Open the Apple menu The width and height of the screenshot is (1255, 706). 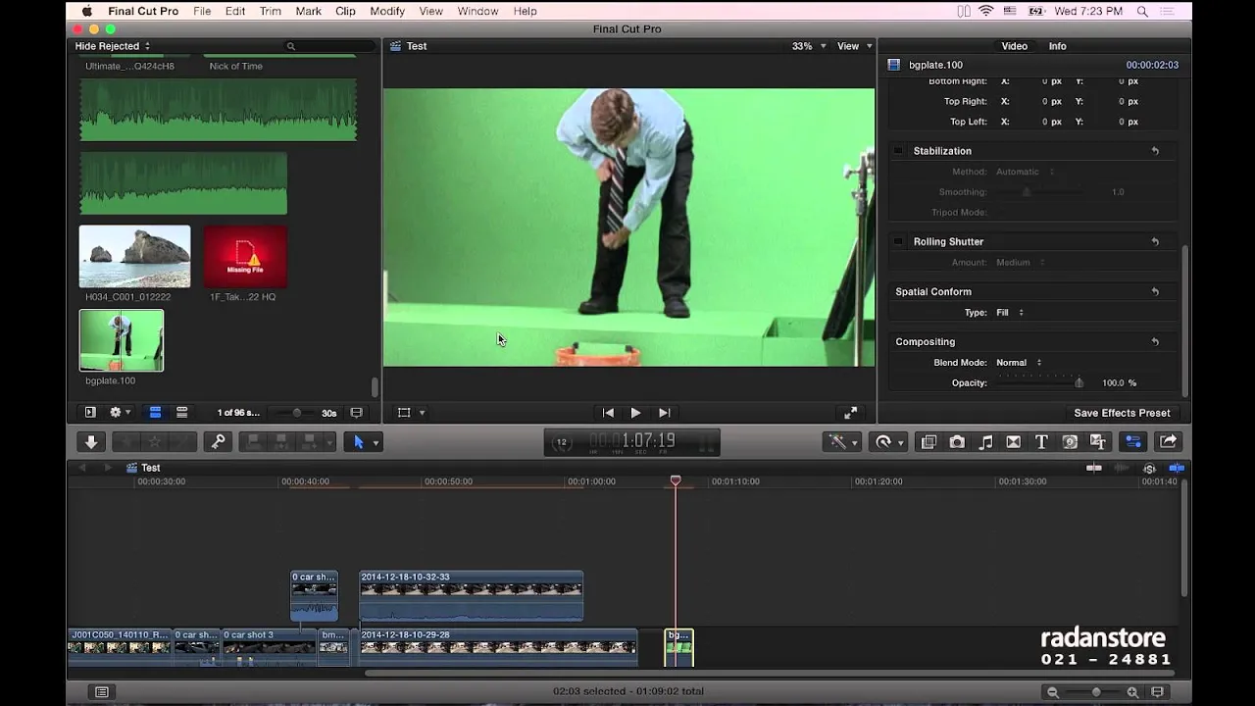pyautogui.click(x=86, y=11)
